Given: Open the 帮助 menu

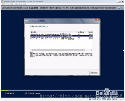Looking at the screenshot, I should click(25, 4).
